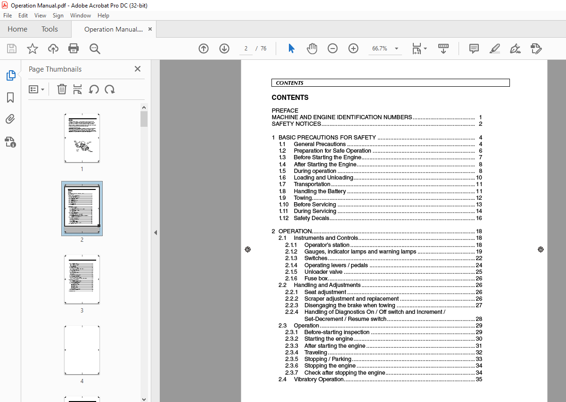This screenshot has height=402, width=566.
Task: Collapse the navigation pane with the arrow
Action: [156, 232]
